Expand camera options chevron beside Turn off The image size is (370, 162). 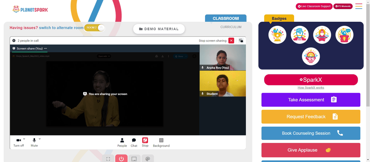(24, 139)
